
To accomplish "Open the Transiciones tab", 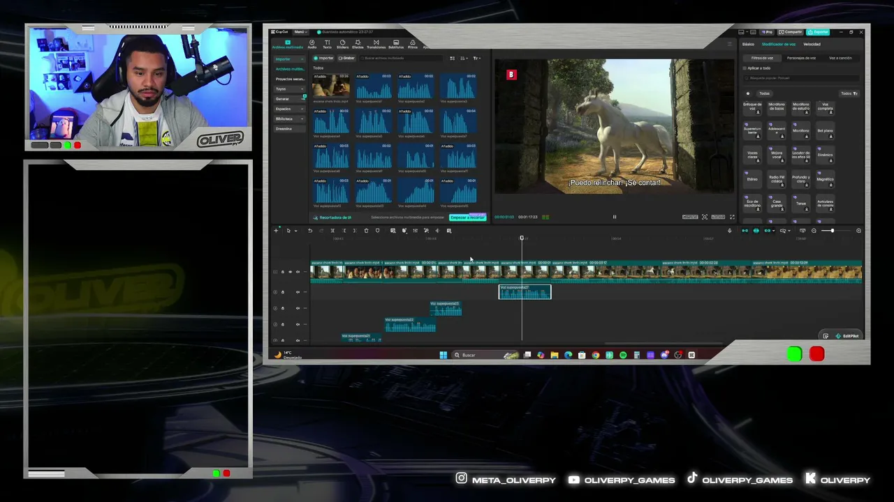I will click(x=376, y=44).
